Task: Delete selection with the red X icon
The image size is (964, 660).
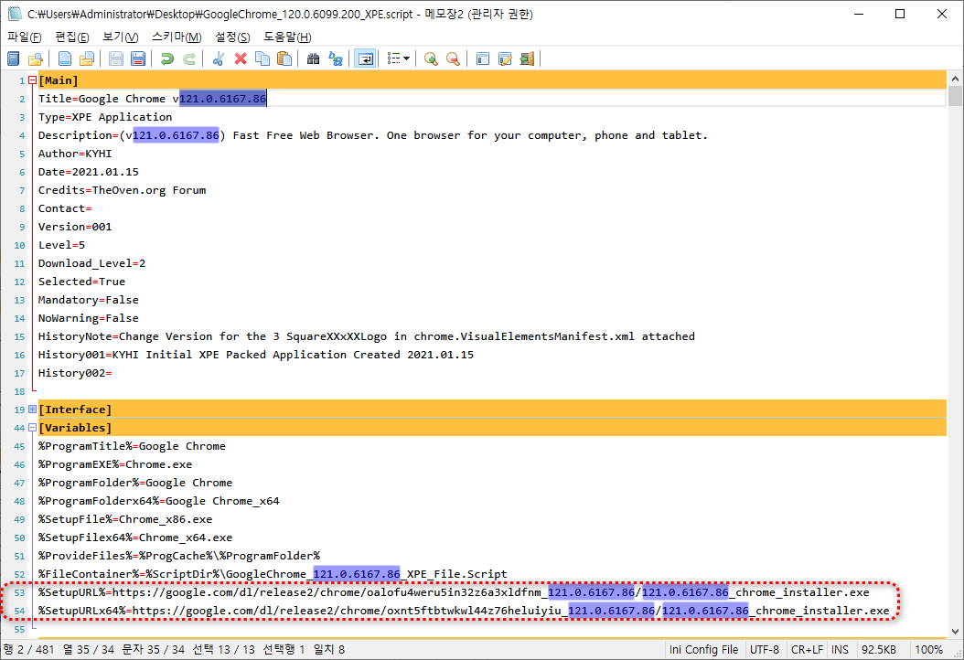Action: [x=241, y=59]
